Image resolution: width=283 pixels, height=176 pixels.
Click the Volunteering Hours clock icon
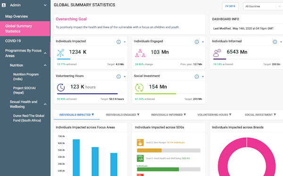pos(61,88)
